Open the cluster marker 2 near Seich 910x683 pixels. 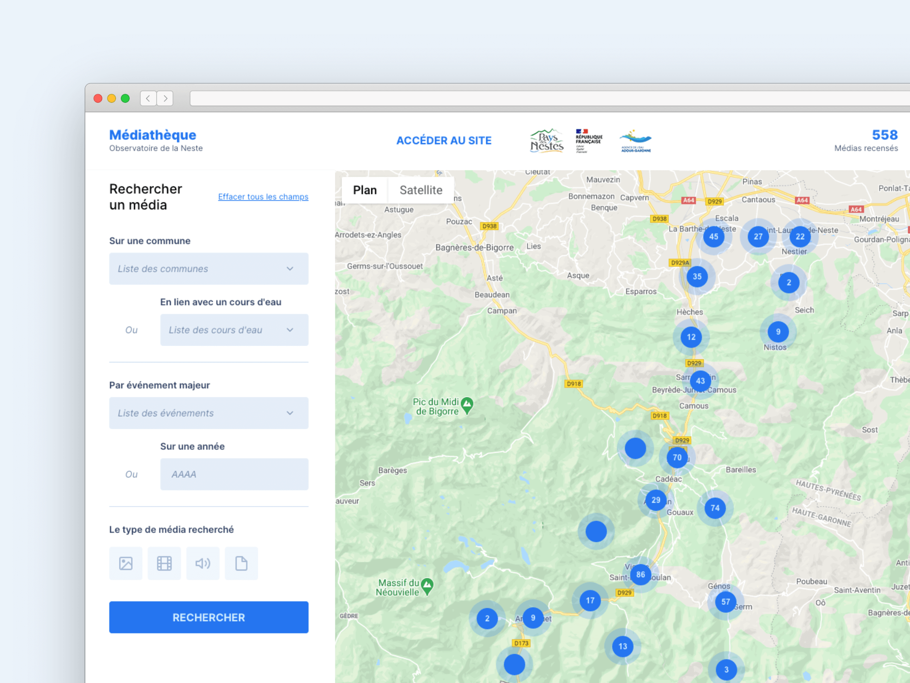[x=789, y=282]
